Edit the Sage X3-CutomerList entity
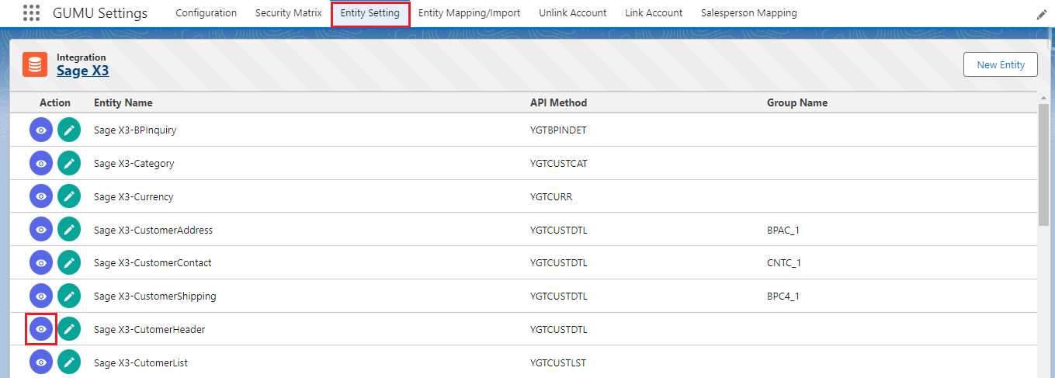This screenshot has width=1055, height=378. coord(69,362)
